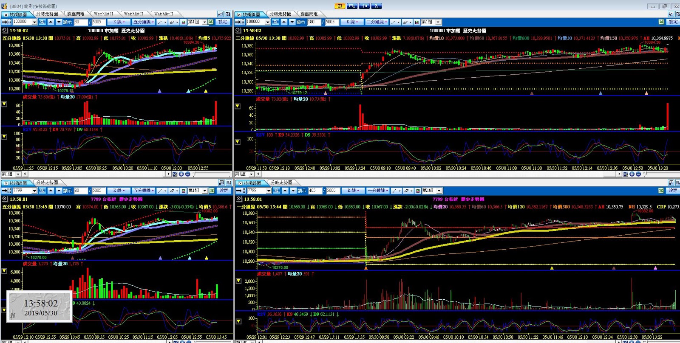Screen dimensions: 680x343
Task: Pop out the top-left panel window
Action: point(221,14)
